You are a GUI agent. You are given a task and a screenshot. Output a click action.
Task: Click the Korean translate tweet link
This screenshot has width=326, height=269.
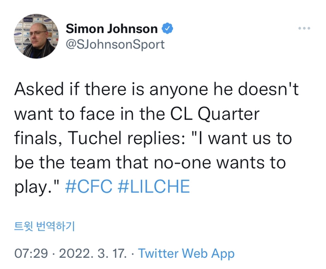click(x=44, y=226)
